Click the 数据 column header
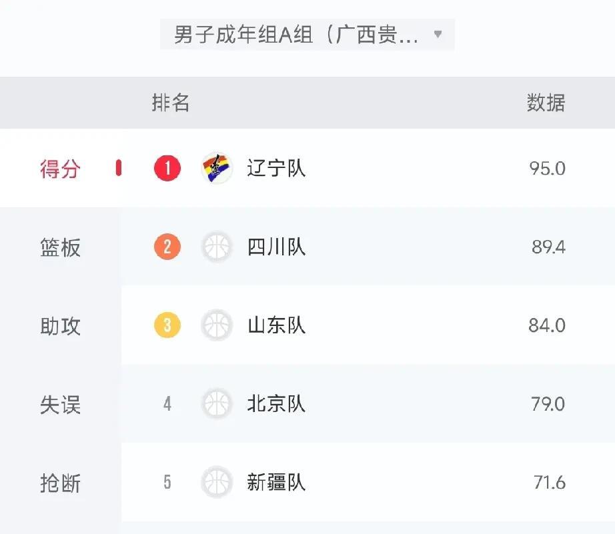615x534 pixels. tap(546, 103)
